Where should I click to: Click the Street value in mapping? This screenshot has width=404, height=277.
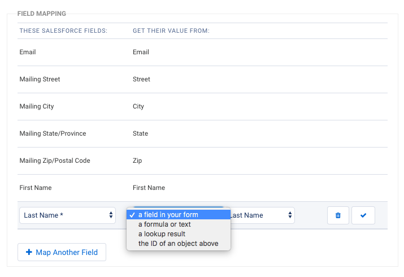(x=141, y=79)
